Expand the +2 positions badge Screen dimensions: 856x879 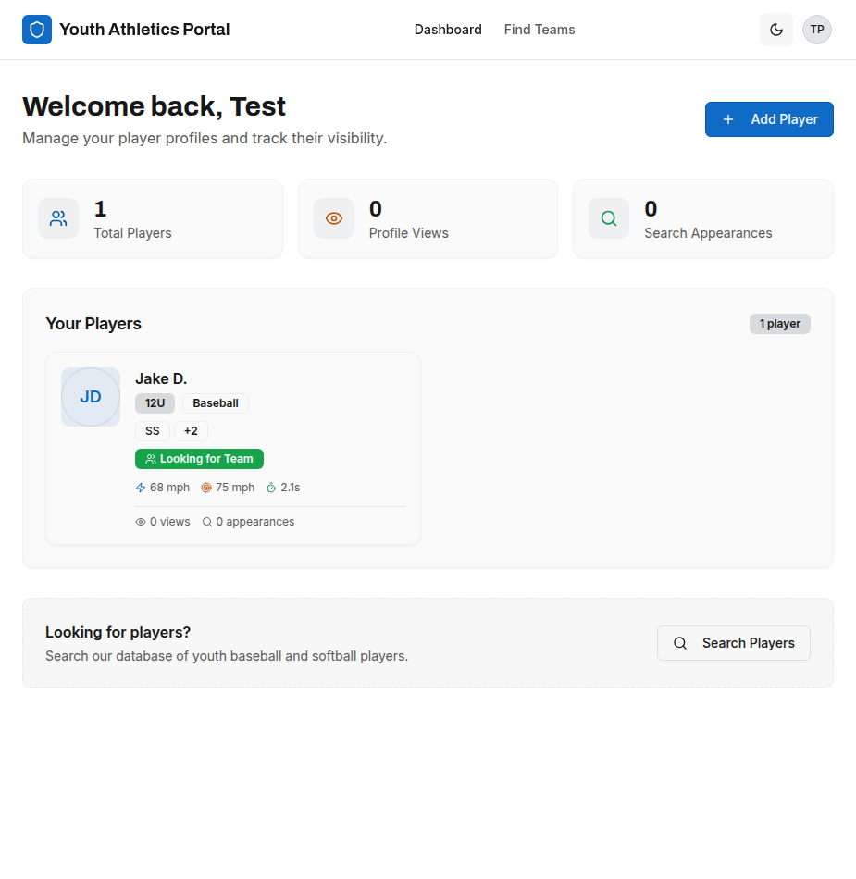click(x=191, y=430)
